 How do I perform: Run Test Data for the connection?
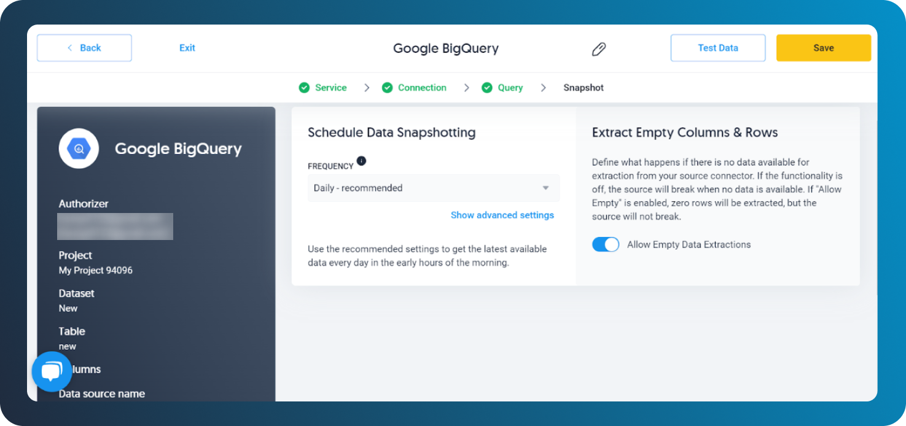click(717, 47)
